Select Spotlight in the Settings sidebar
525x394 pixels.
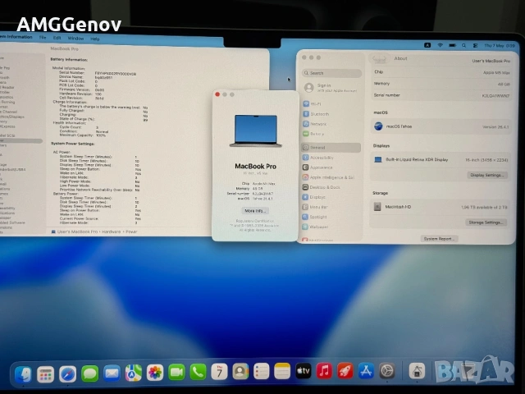click(x=331, y=217)
